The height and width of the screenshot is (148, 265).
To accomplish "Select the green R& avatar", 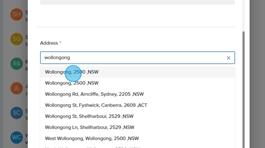I will (x=17, y=64).
